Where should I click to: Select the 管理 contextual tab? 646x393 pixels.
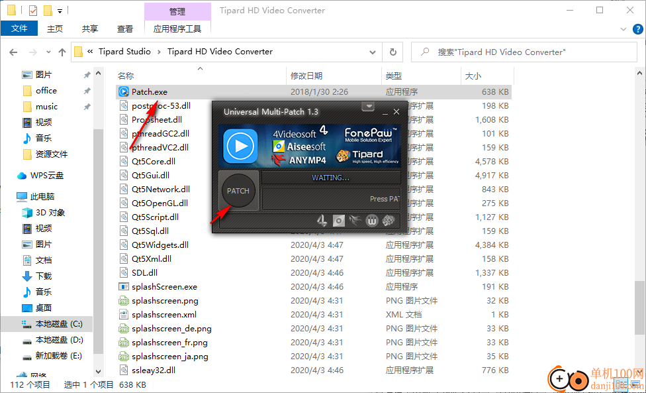pos(177,11)
